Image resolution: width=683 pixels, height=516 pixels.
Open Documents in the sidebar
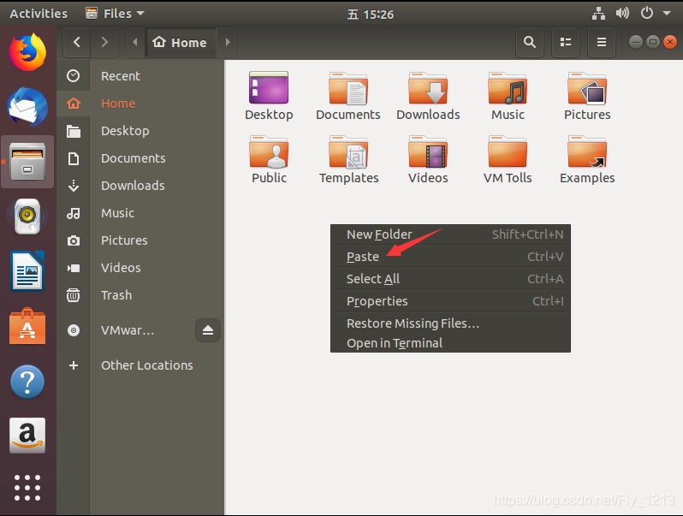pyautogui.click(x=140, y=158)
